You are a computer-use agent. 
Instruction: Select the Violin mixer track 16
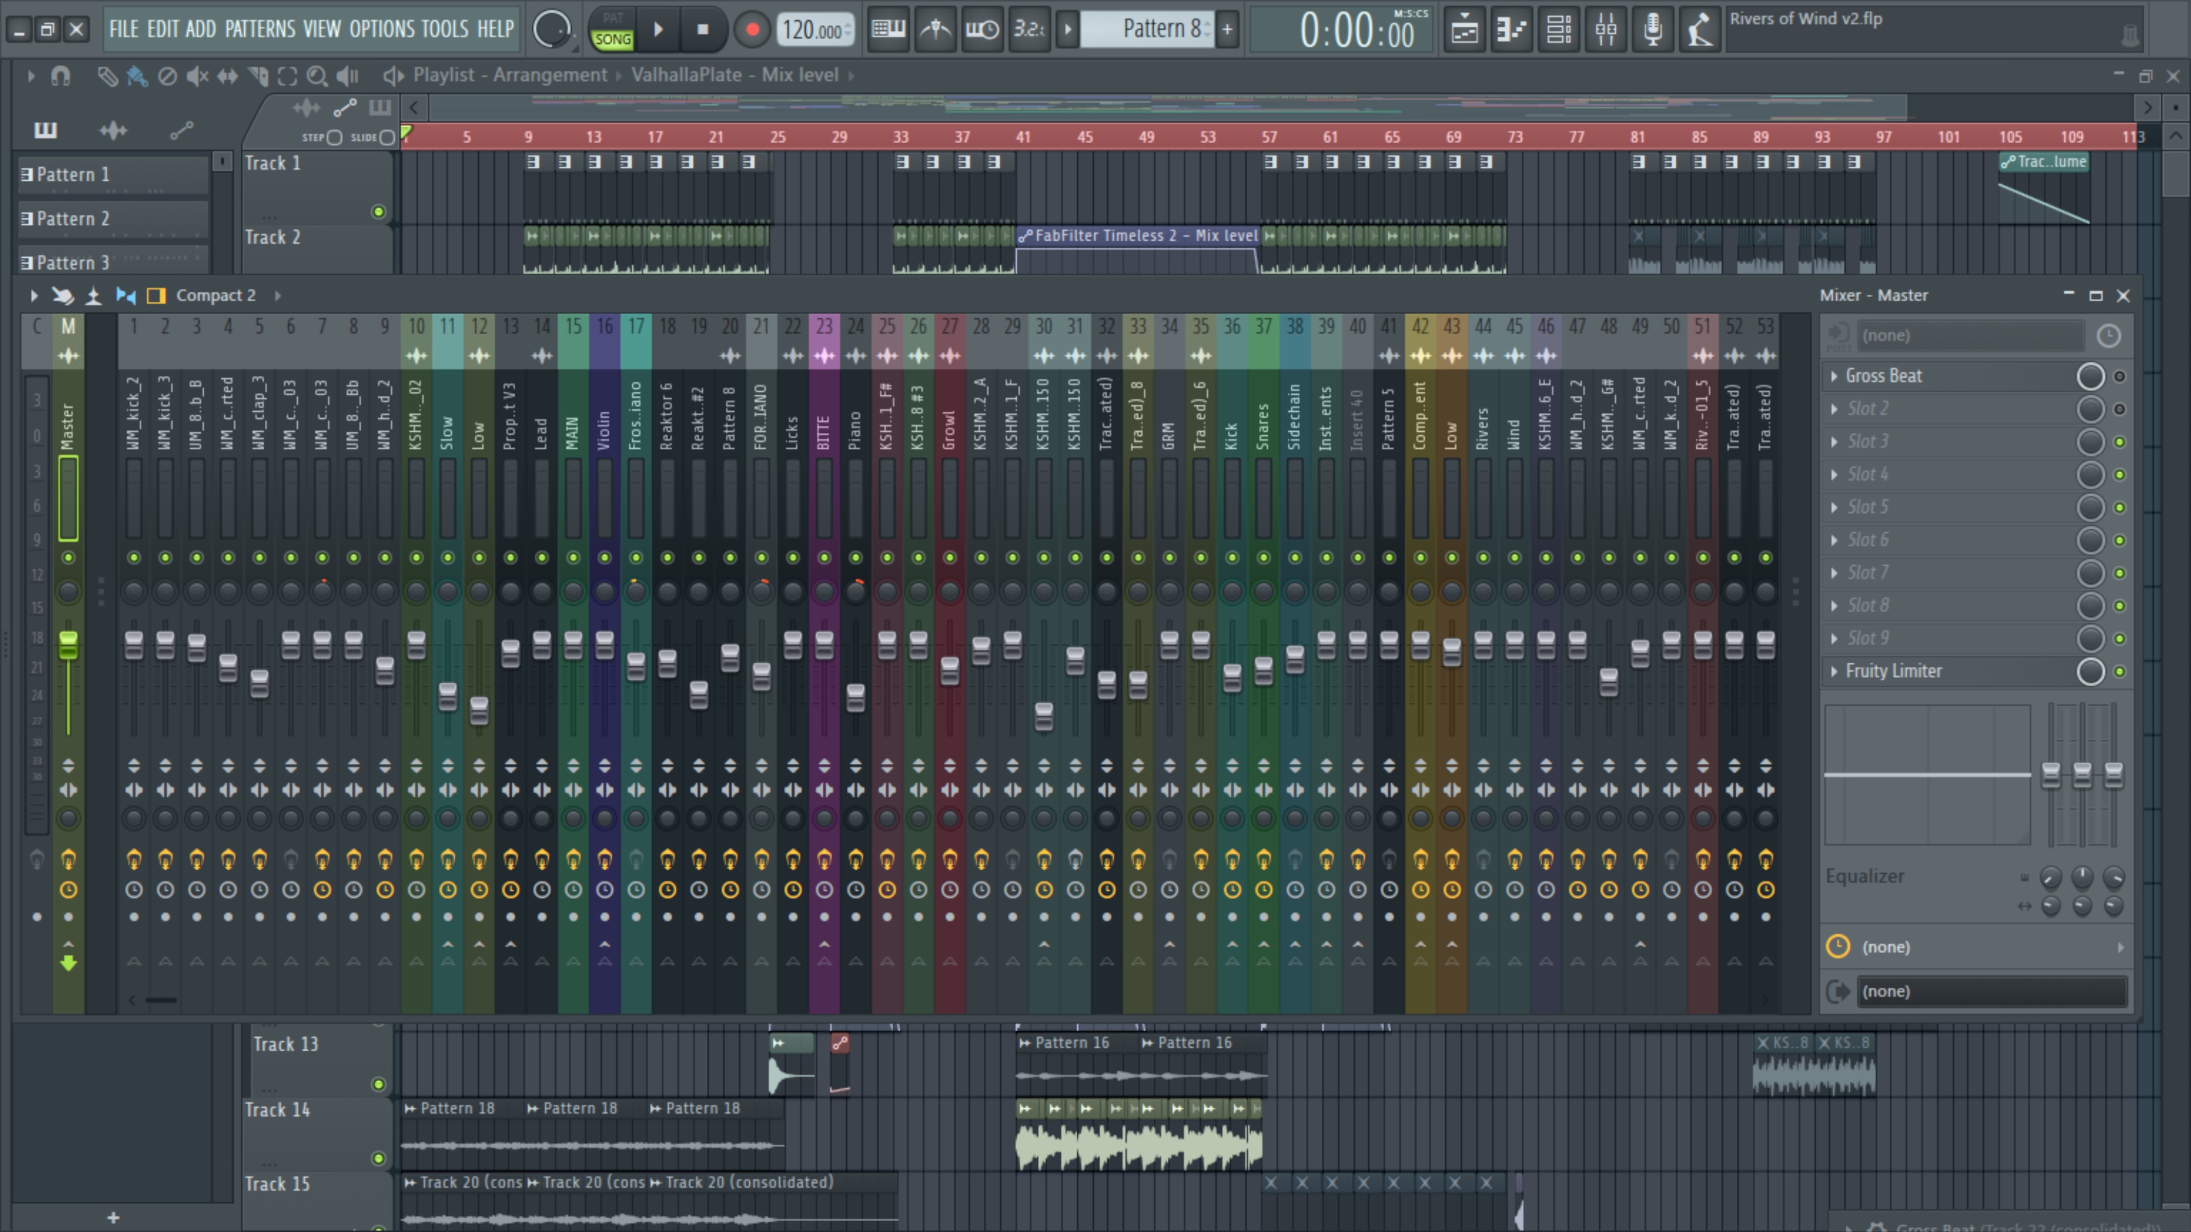click(604, 425)
